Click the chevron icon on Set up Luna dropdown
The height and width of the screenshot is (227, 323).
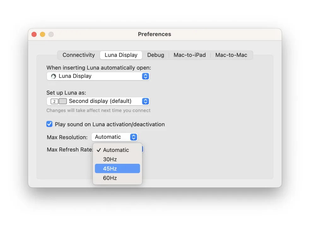pyautogui.click(x=145, y=101)
